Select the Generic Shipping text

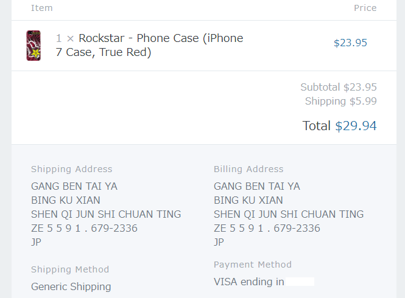(71, 286)
